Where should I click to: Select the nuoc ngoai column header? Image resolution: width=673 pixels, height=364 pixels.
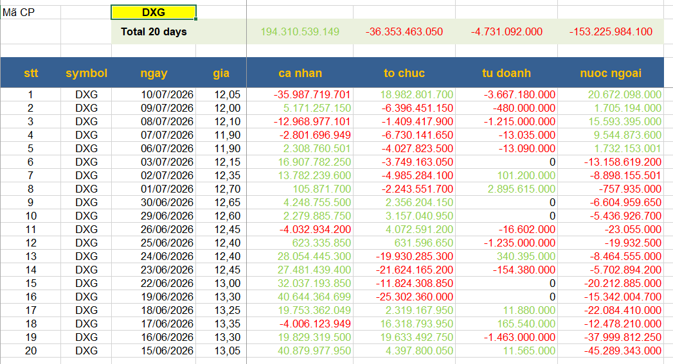[611, 73]
